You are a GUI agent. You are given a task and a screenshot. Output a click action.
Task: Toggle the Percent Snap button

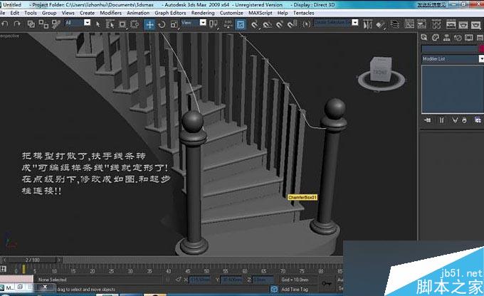(x=280, y=24)
